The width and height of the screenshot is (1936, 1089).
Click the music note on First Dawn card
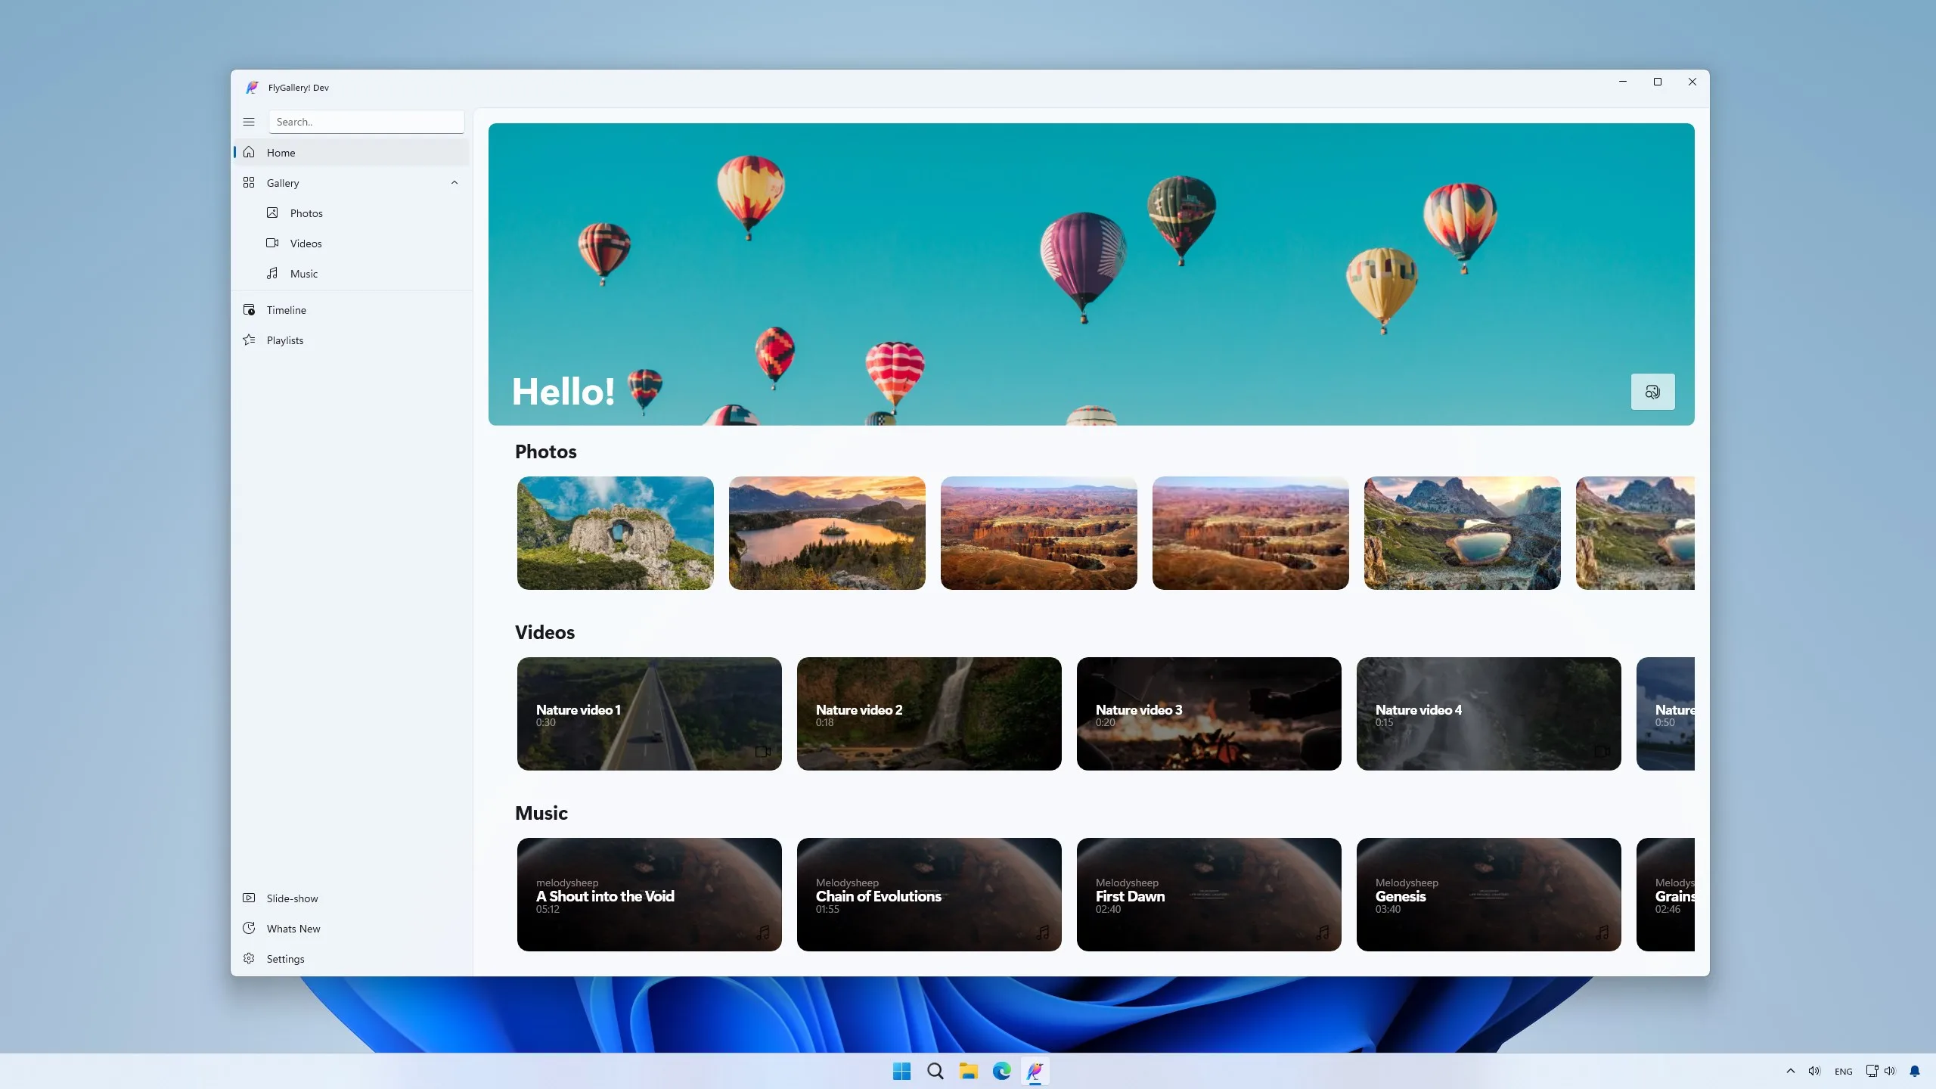pyautogui.click(x=1323, y=932)
